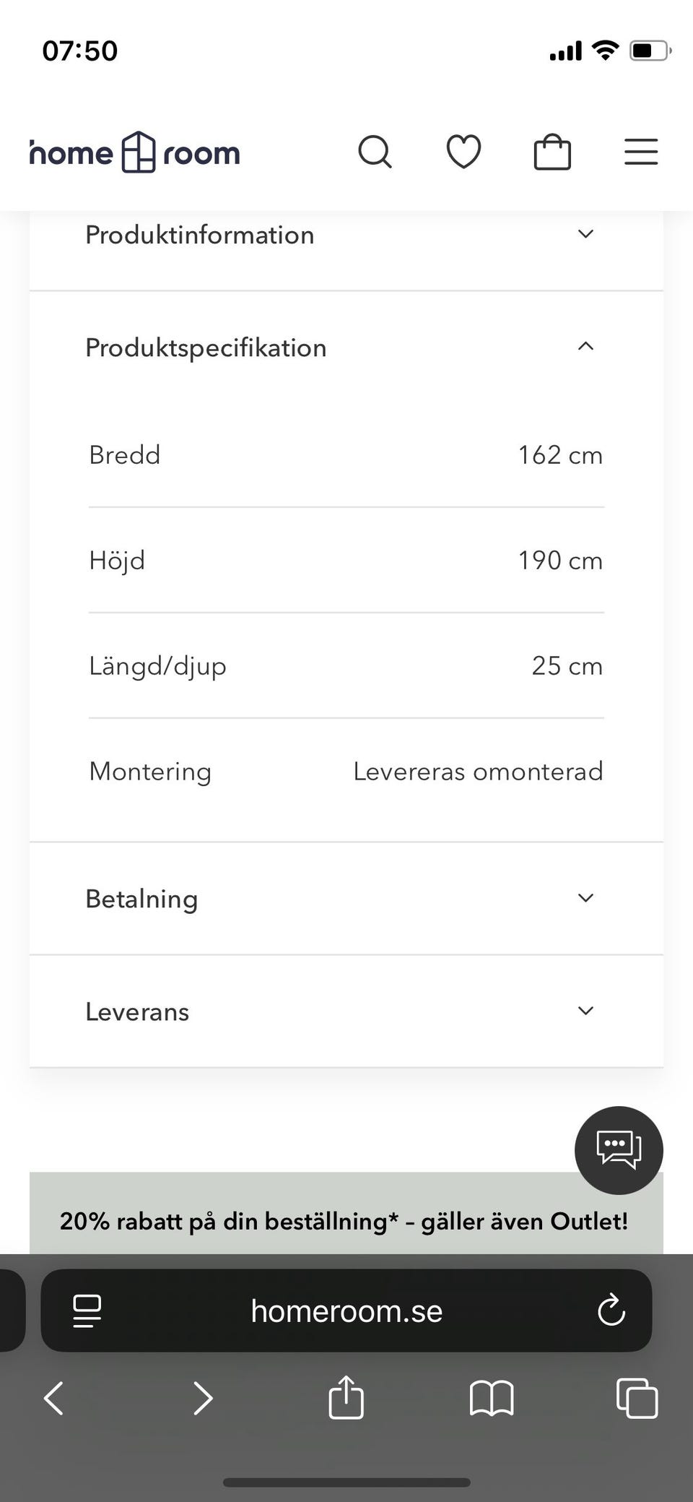Expand the Leverans section
The height and width of the screenshot is (1502, 693).
(346, 1011)
